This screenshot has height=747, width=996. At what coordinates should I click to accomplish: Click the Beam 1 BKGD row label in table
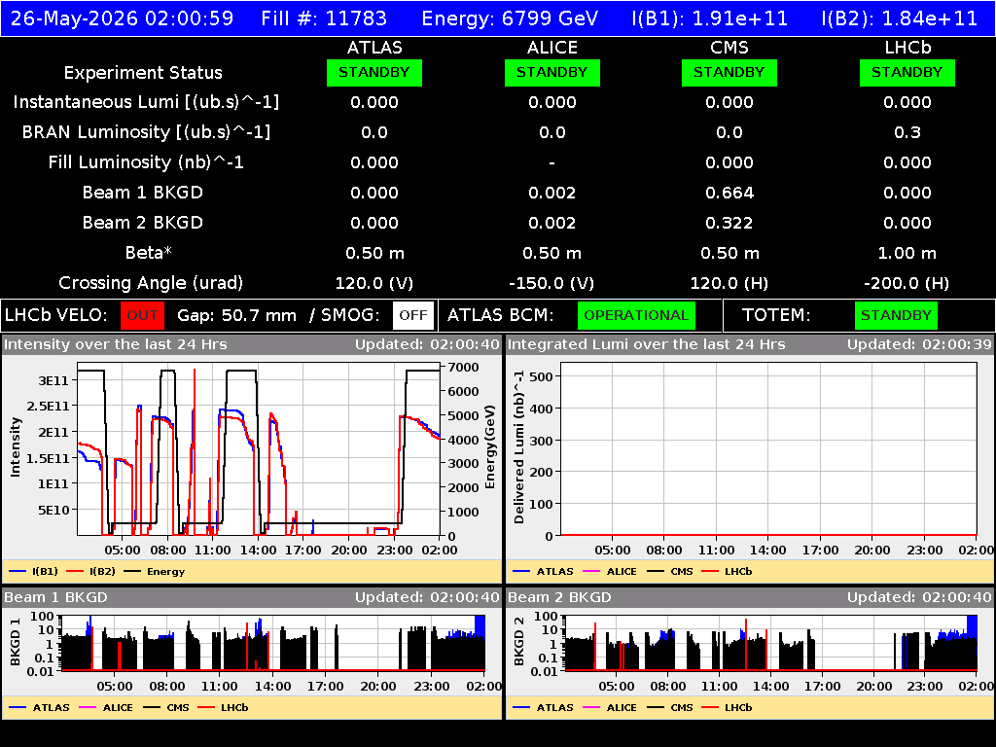click(x=143, y=193)
